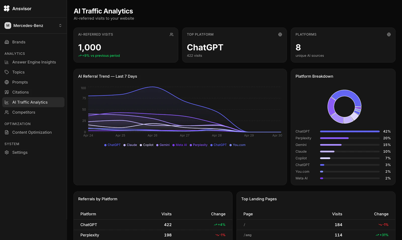The width and height of the screenshot is (402, 240).
Task: Click the down-trend arrow in the "/" page row
Action: point(380,225)
